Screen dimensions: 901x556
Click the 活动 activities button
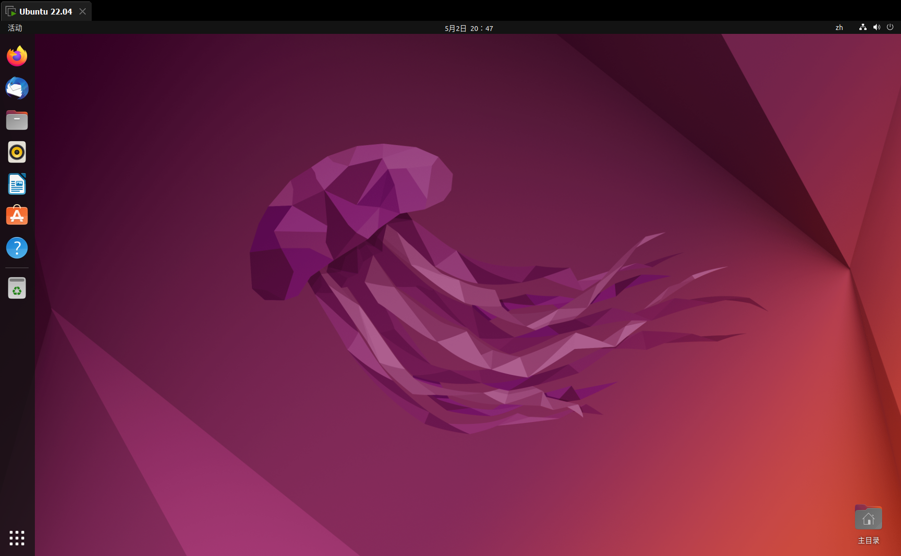[15, 28]
